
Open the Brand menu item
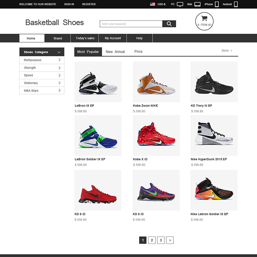(x=58, y=38)
